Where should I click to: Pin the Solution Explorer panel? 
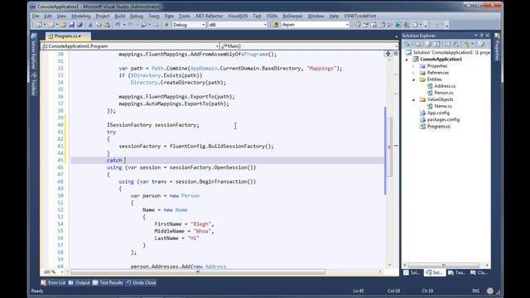coord(482,35)
